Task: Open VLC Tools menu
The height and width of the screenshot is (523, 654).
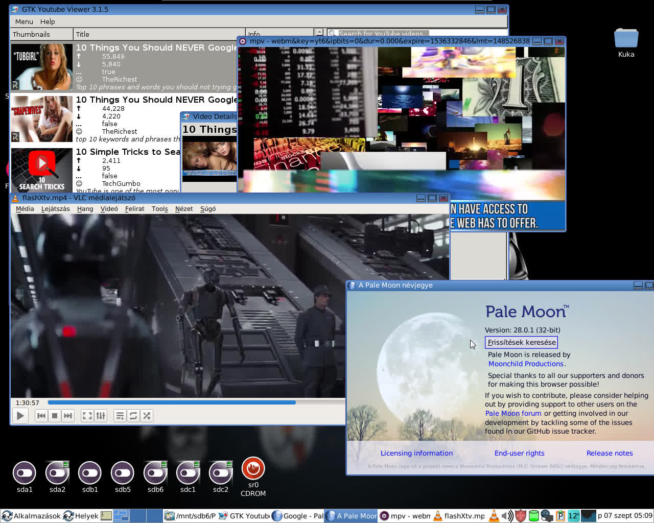Action: click(x=159, y=208)
